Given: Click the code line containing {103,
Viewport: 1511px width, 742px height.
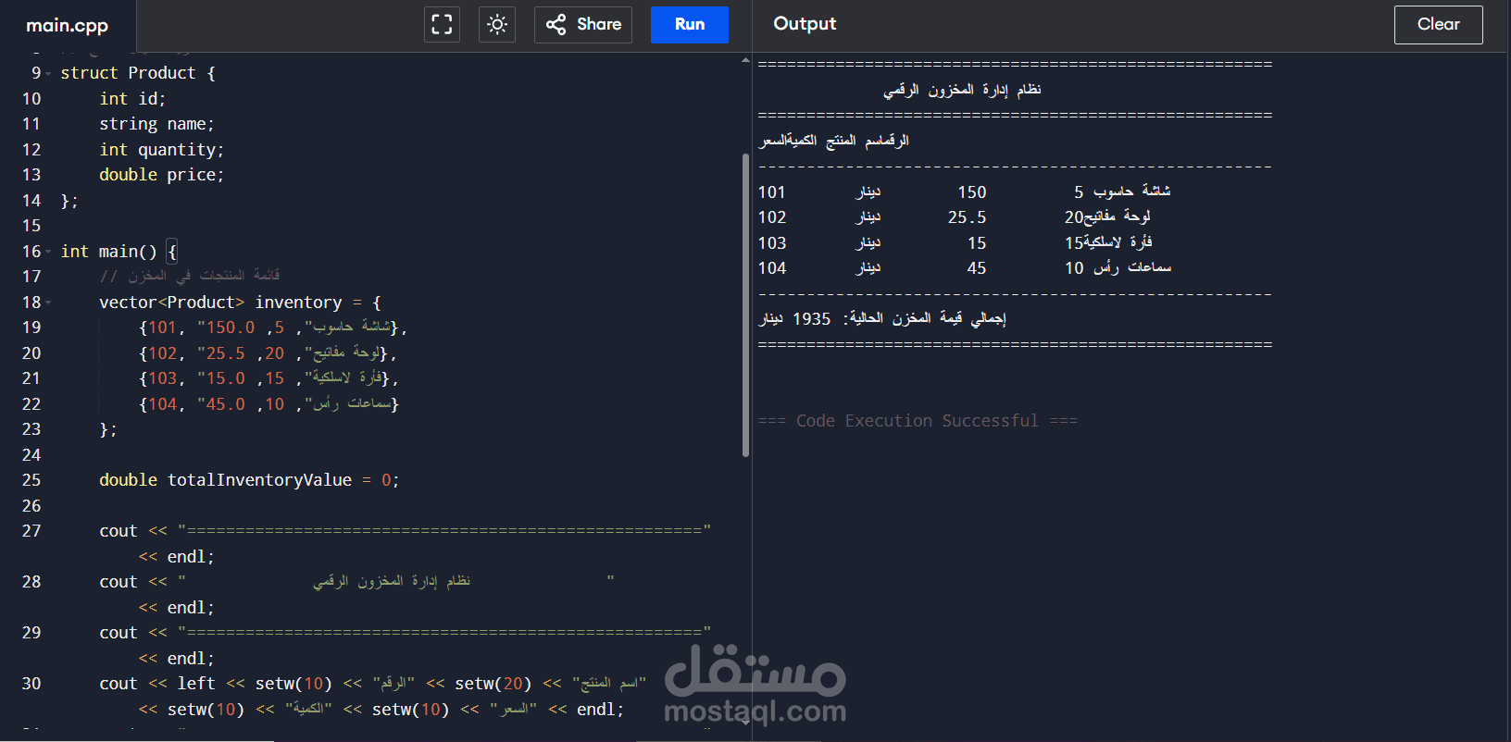Looking at the screenshot, I should pos(269,378).
